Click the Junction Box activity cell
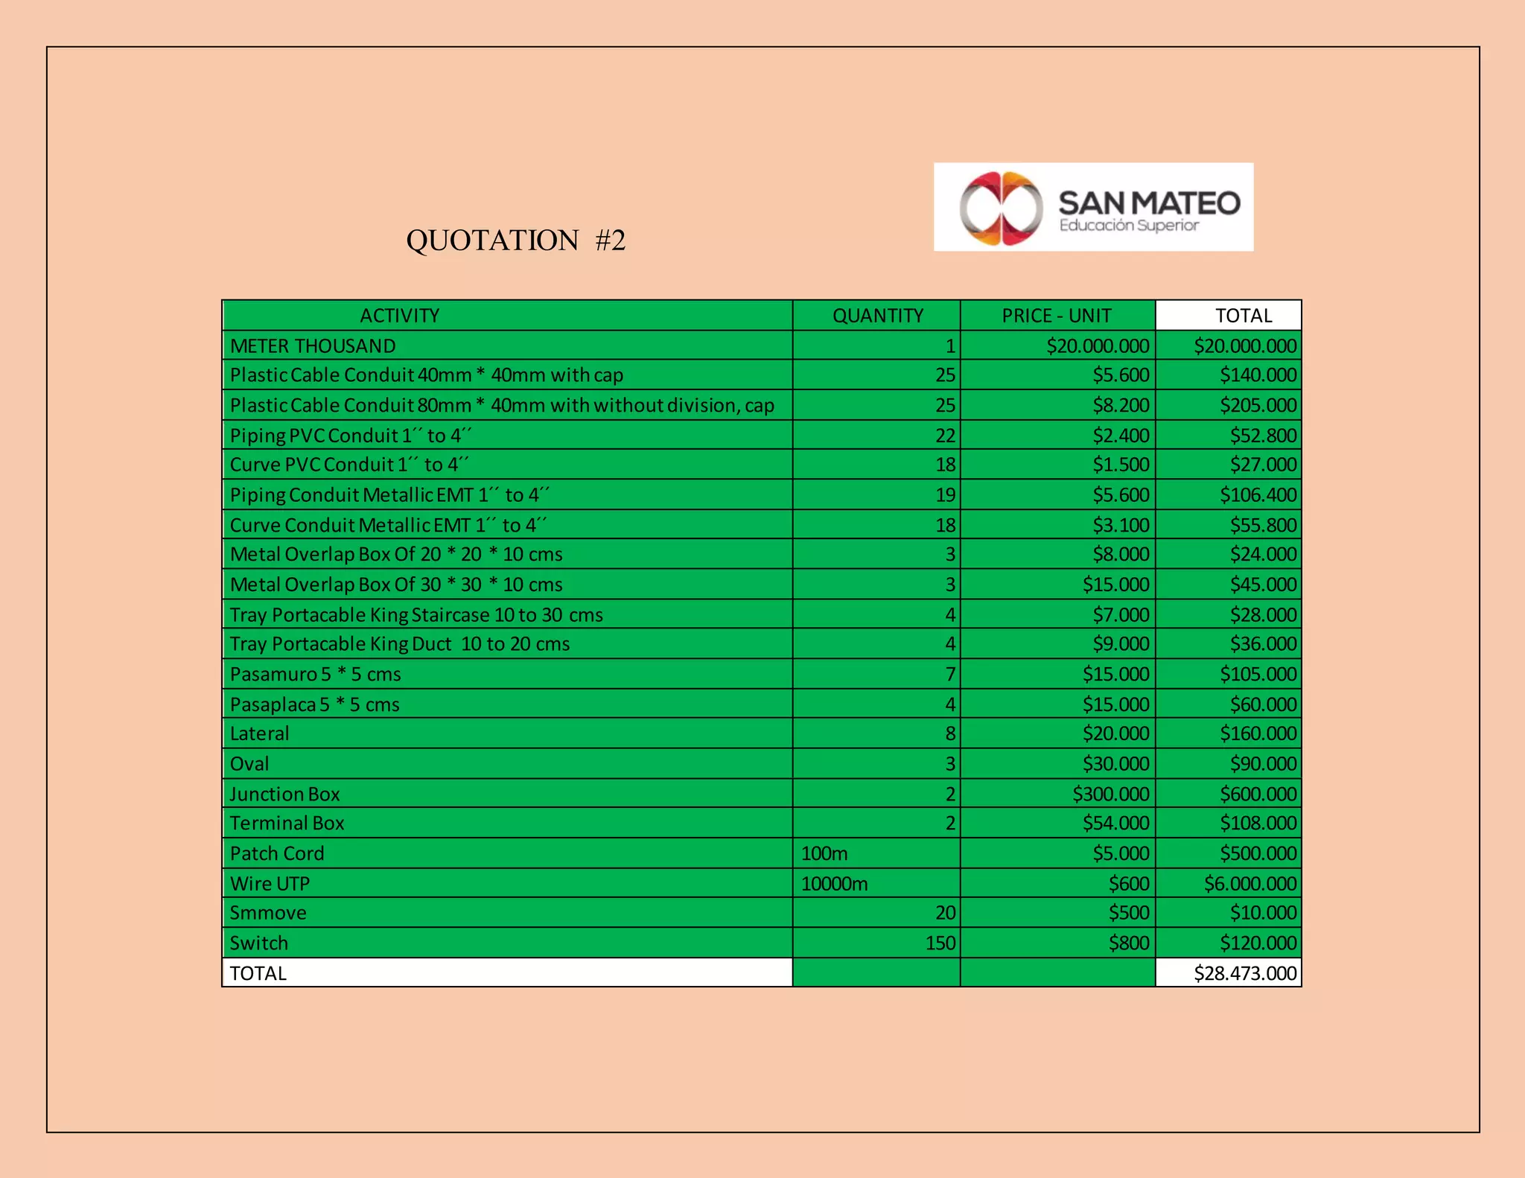Screen dimensions: 1525x1178 pyautogui.click(x=285, y=794)
